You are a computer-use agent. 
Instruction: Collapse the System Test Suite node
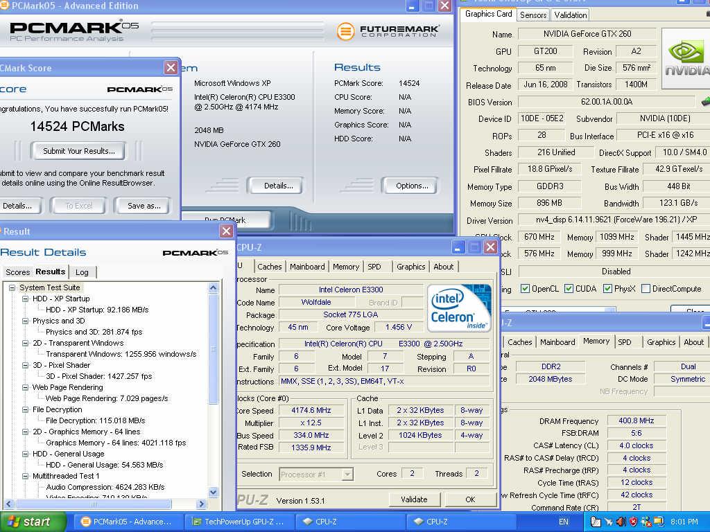12,287
